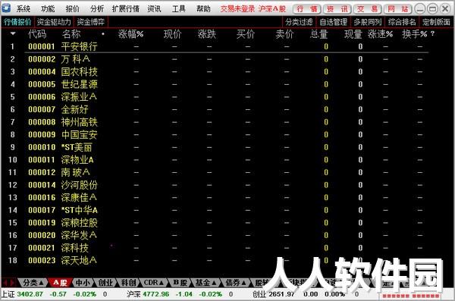This screenshot has width=455, height=301.
Task: Open the 交易 quick button in title bar
Action: [367, 9]
